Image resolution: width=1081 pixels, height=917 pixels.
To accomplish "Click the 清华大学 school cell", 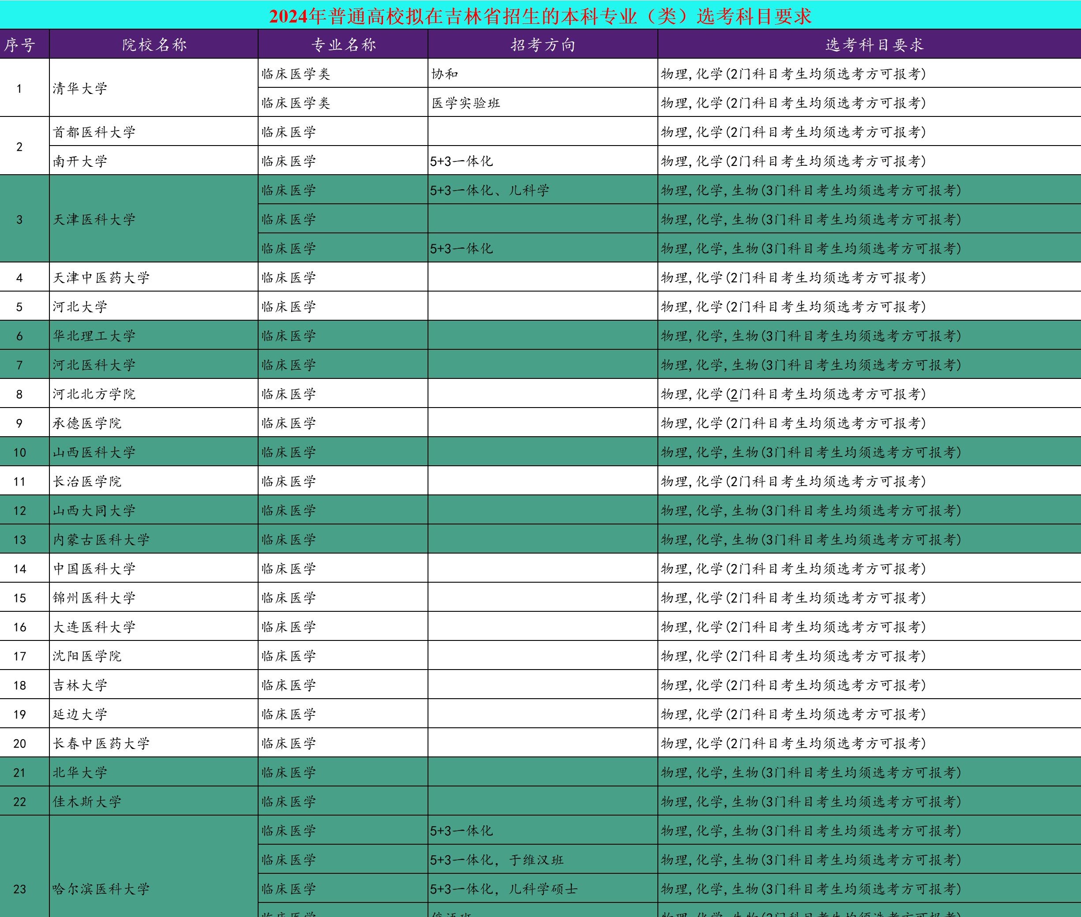I will point(154,88).
